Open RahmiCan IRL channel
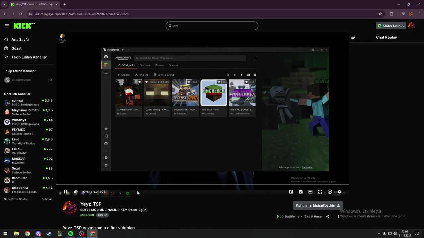The image size is (424, 238). (x=28, y=180)
